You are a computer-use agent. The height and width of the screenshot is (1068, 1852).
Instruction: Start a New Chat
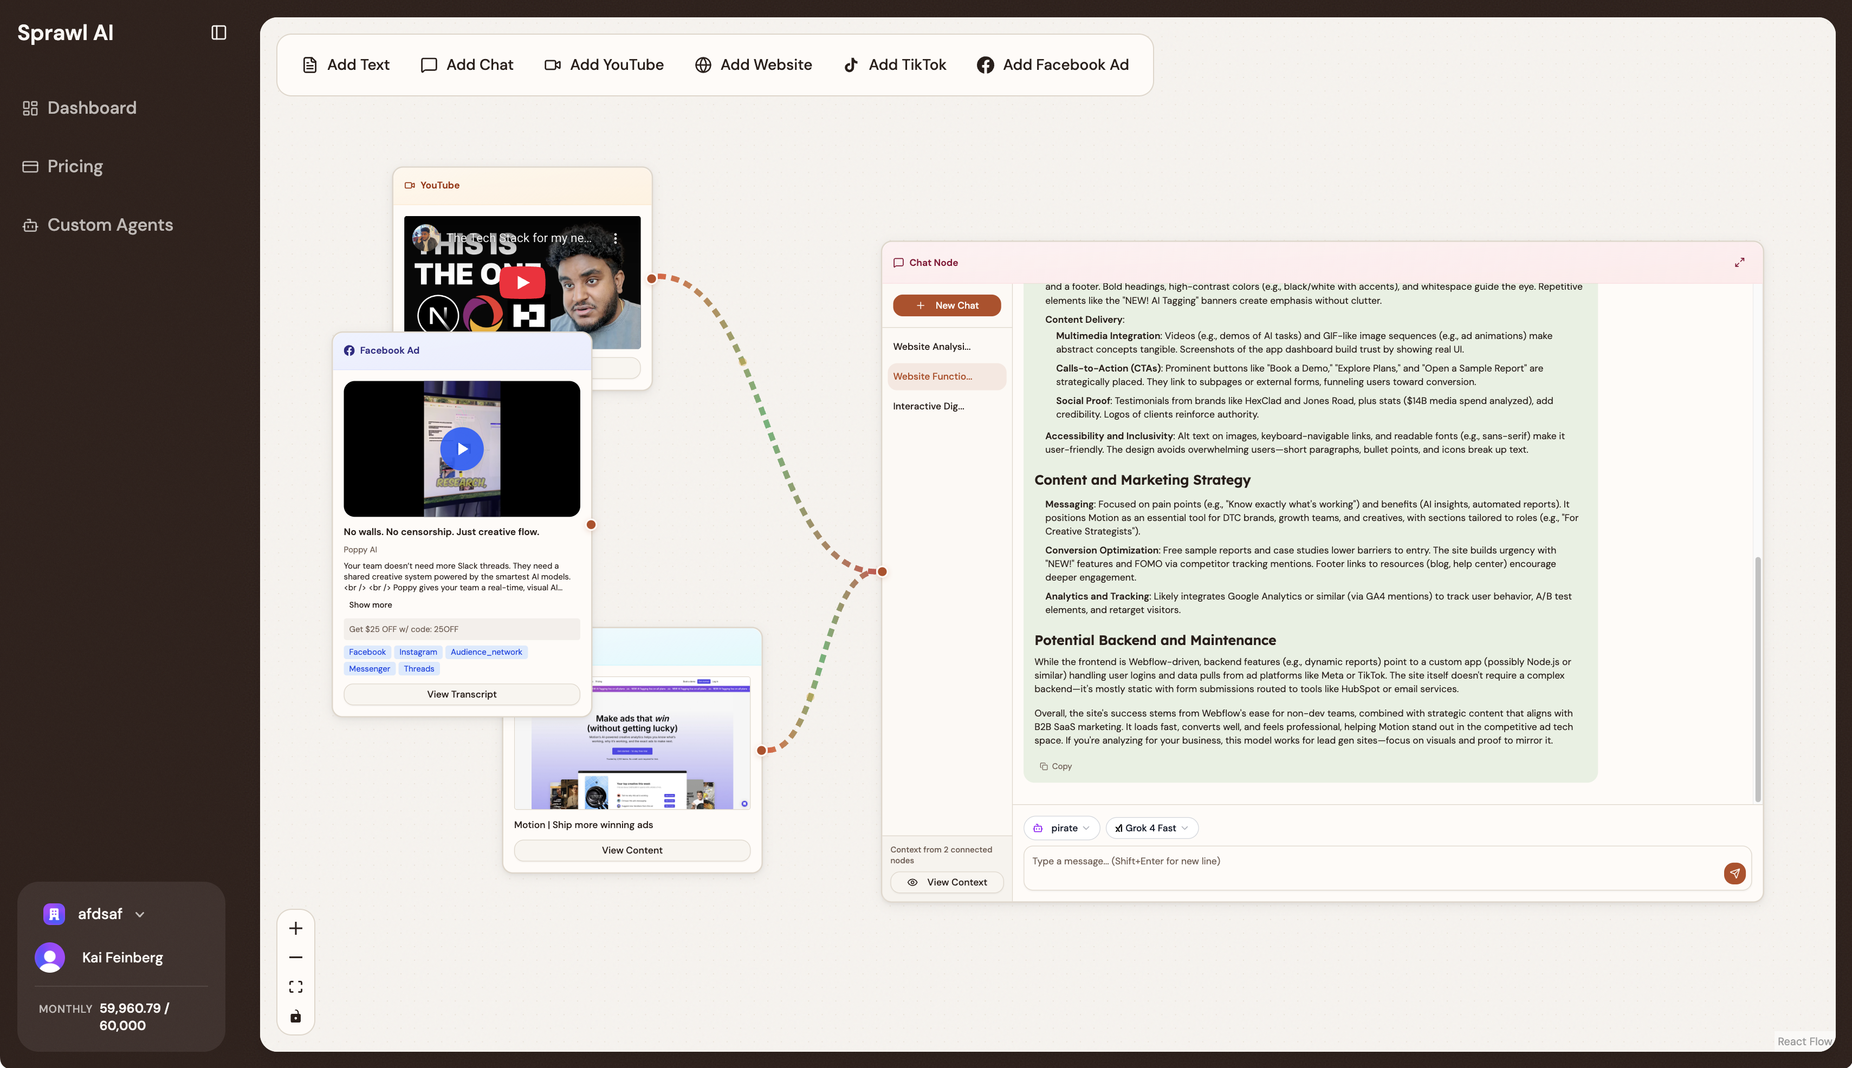point(947,305)
